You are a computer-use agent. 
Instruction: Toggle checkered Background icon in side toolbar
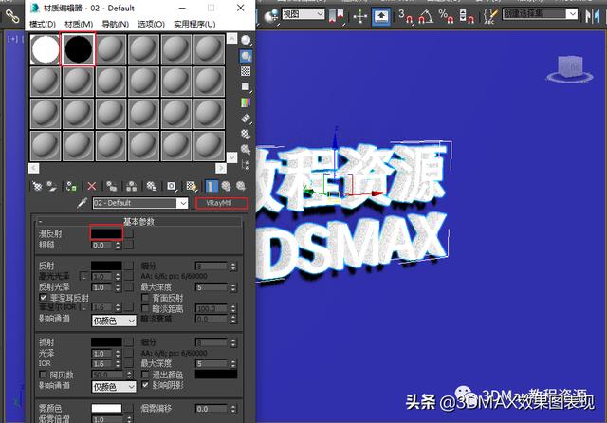[246, 71]
